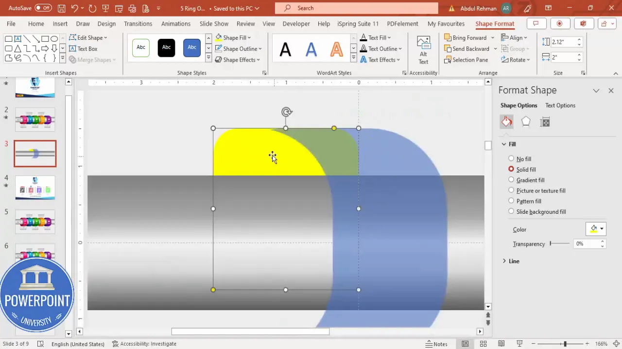The width and height of the screenshot is (622, 349).
Task: Switch to Normal view in status bar
Action: pyautogui.click(x=465, y=344)
